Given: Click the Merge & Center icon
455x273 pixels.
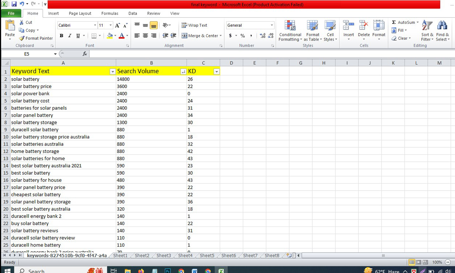Looking at the screenshot, I should (x=184, y=36).
